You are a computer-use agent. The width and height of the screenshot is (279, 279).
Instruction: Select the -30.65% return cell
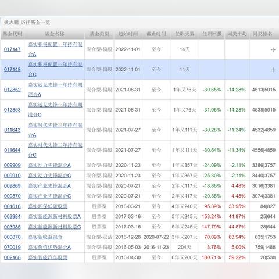coord(212,90)
